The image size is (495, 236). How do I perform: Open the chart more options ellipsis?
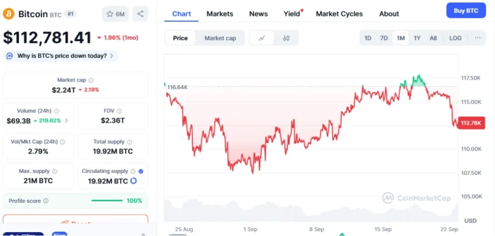point(478,38)
